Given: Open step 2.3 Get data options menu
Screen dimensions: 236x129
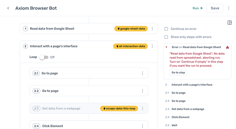Looking at the screenshot, I should 143,109.
